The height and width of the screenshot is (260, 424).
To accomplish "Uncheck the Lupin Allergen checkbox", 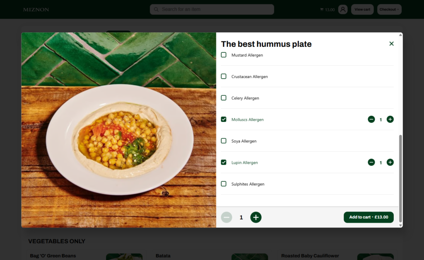I will [224, 162].
